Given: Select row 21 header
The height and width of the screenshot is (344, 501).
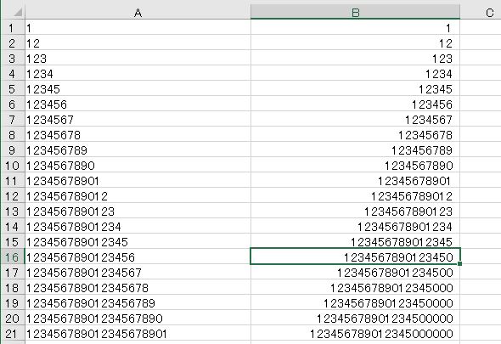Looking at the screenshot, I should pos(12,334).
